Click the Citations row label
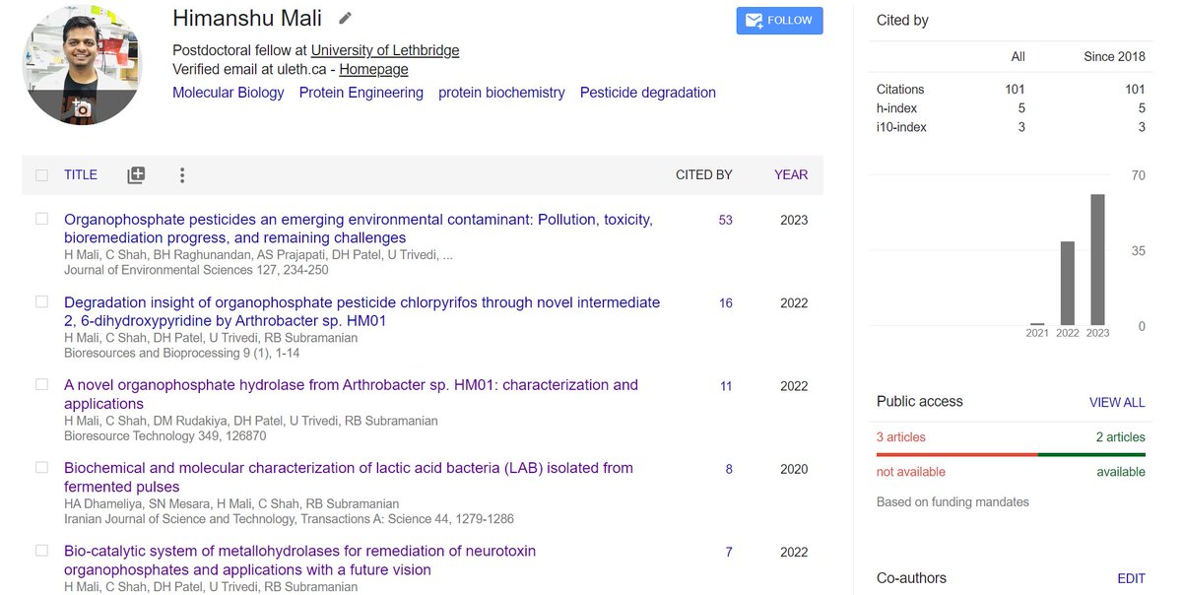 coord(900,89)
